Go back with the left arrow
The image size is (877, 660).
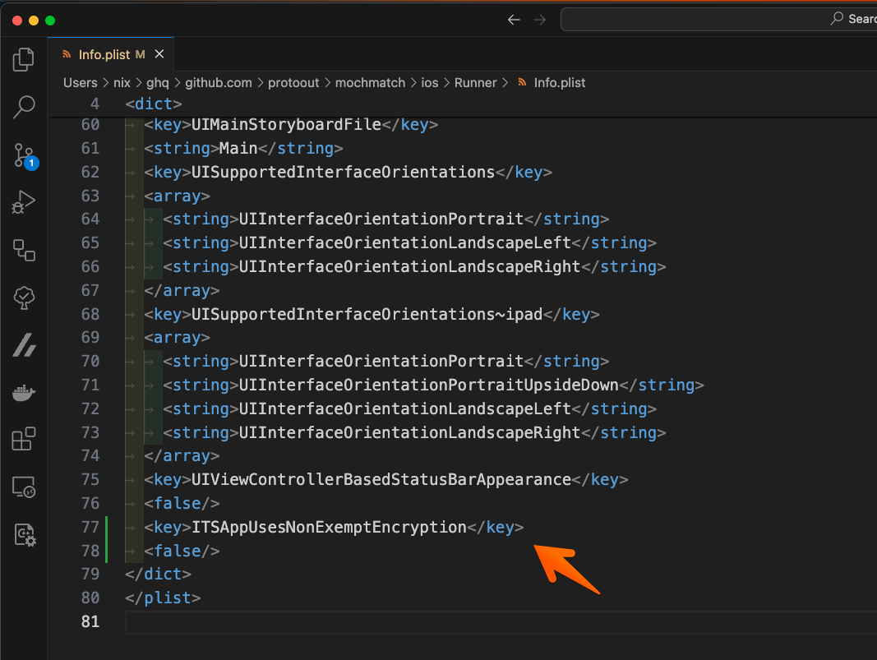pos(514,20)
